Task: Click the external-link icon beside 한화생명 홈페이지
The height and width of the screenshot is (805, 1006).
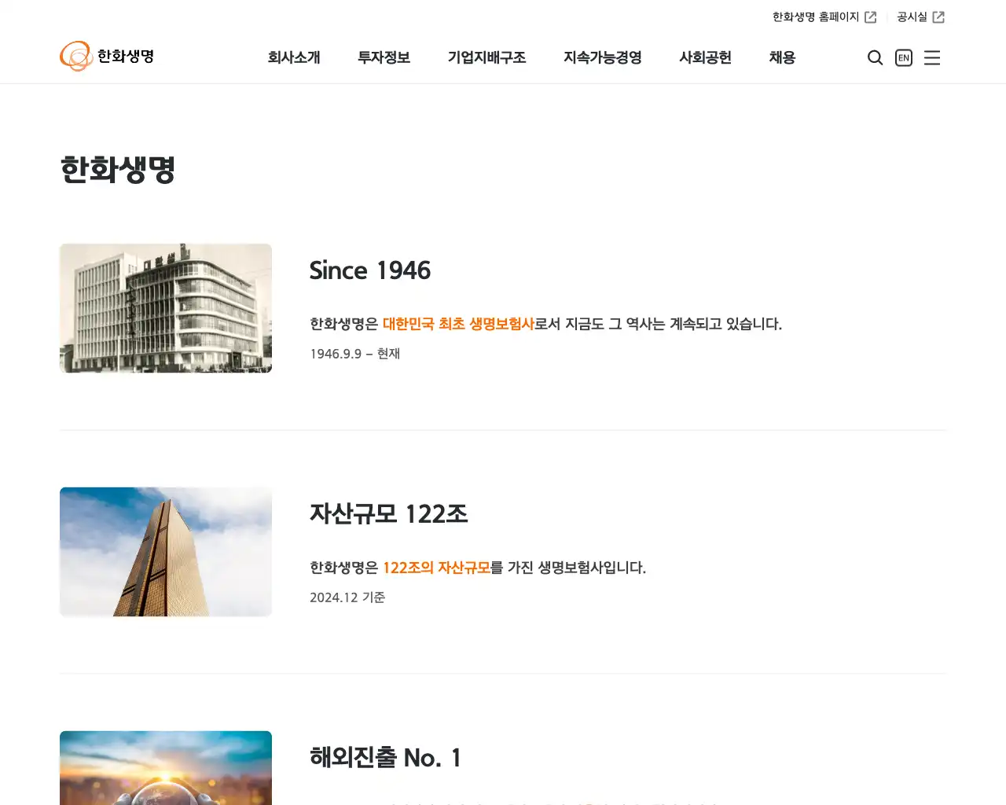Action: [x=871, y=16]
